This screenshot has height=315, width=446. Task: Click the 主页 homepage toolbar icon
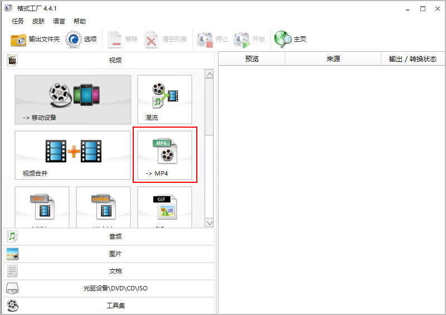click(x=290, y=40)
